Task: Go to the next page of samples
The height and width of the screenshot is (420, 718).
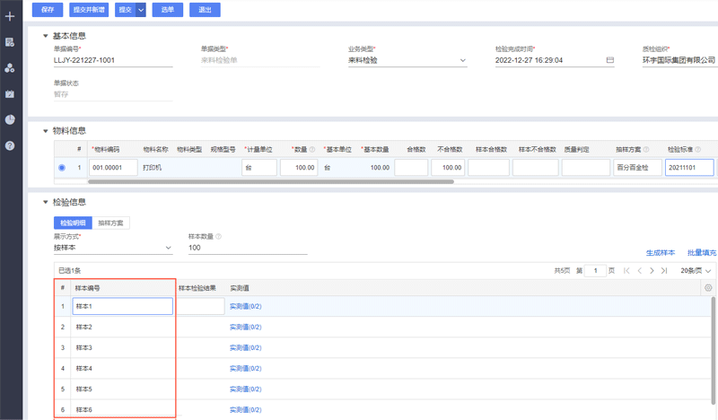Action: coord(651,270)
